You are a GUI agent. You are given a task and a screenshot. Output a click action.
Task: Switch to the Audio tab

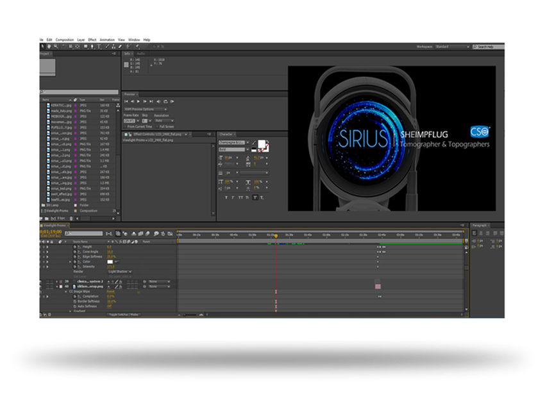[140, 54]
